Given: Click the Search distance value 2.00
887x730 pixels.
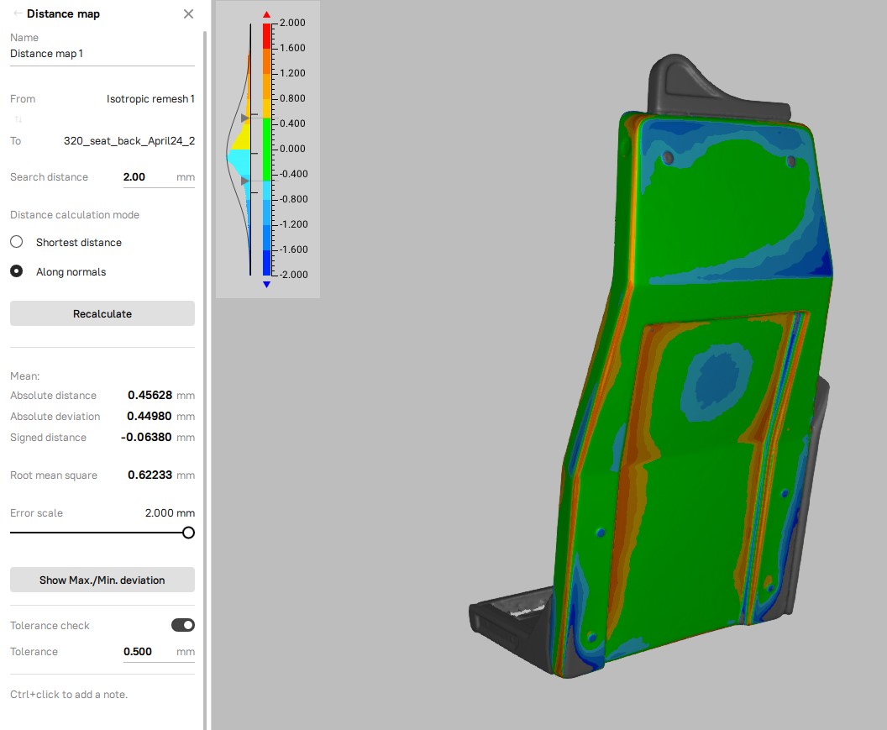Looking at the screenshot, I should click(134, 177).
